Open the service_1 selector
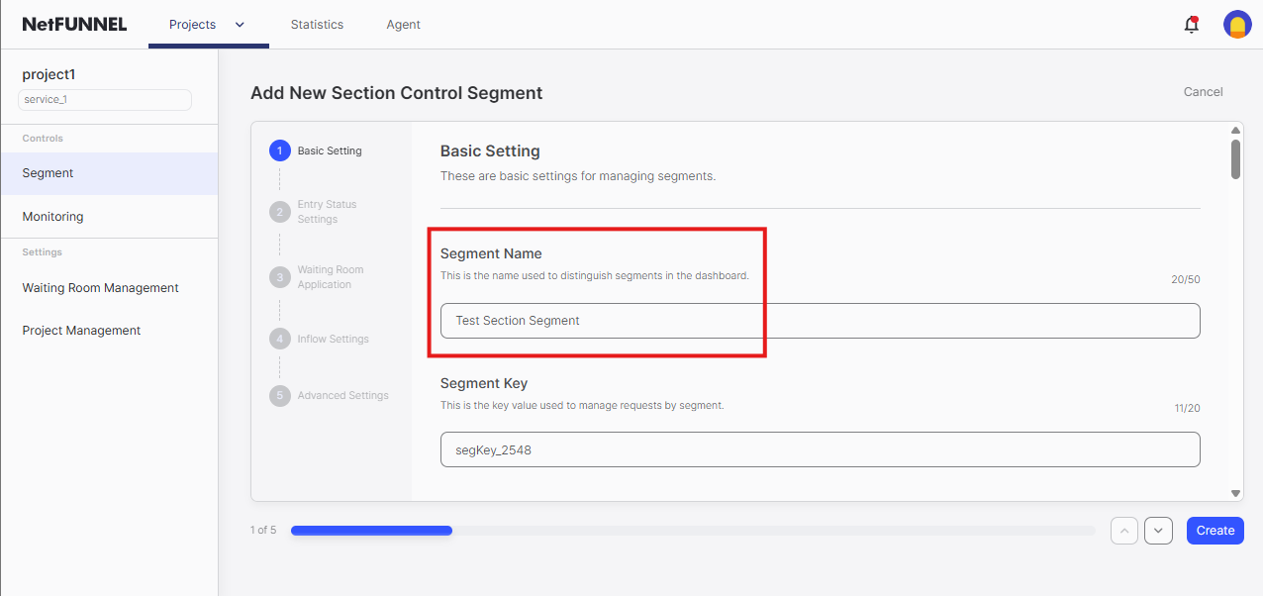1263x596 pixels. pos(104,99)
